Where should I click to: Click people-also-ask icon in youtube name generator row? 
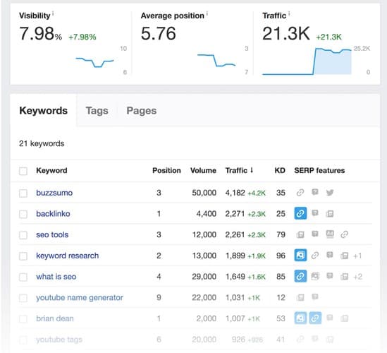click(x=315, y=297)
